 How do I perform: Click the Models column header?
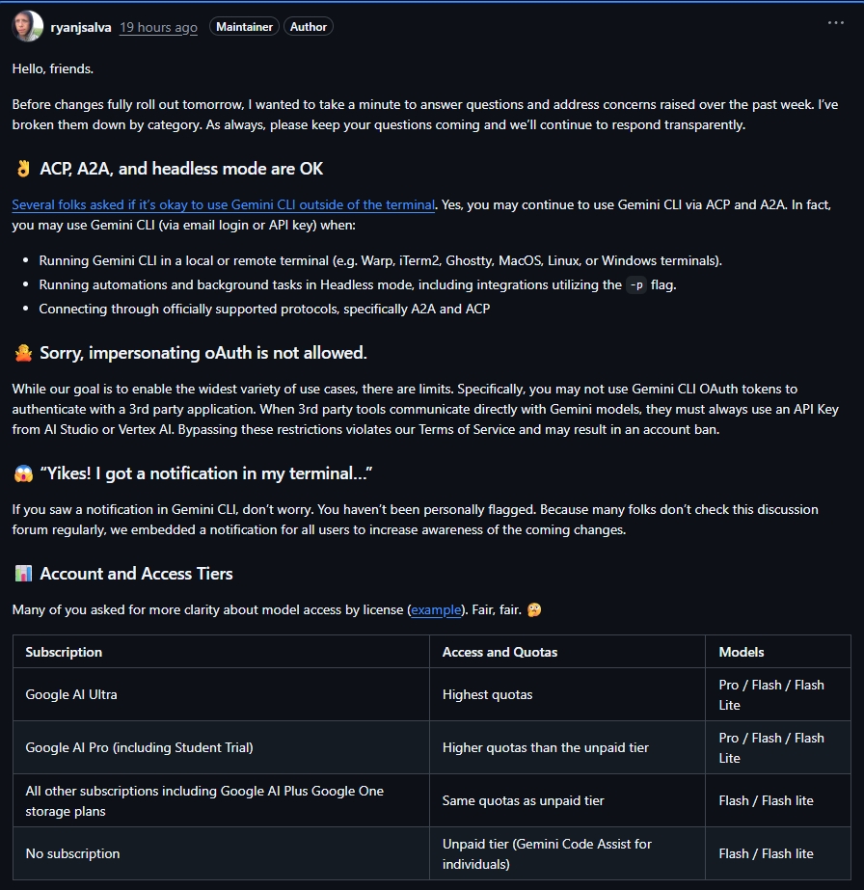click(742, 652)
